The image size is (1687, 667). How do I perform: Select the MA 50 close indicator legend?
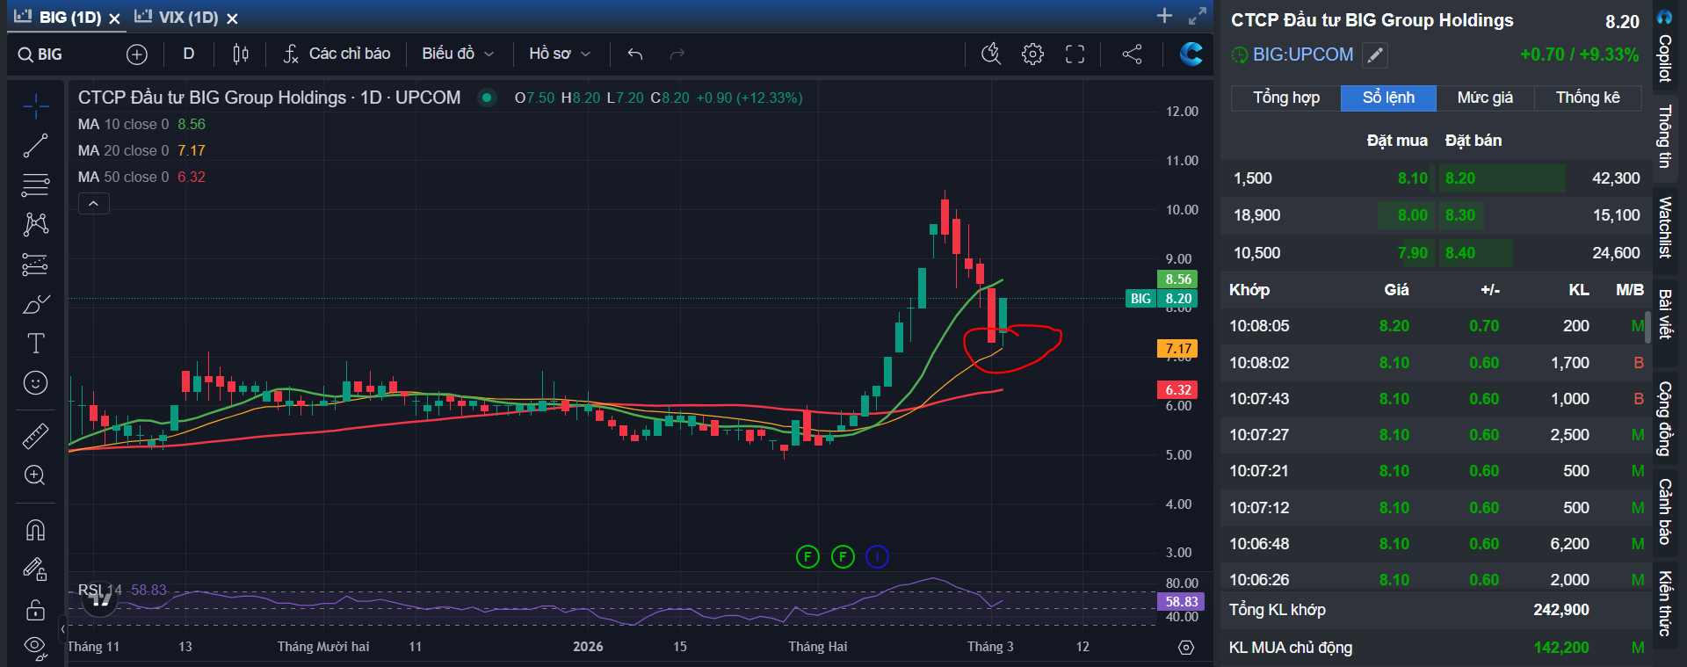click(141, 178)
